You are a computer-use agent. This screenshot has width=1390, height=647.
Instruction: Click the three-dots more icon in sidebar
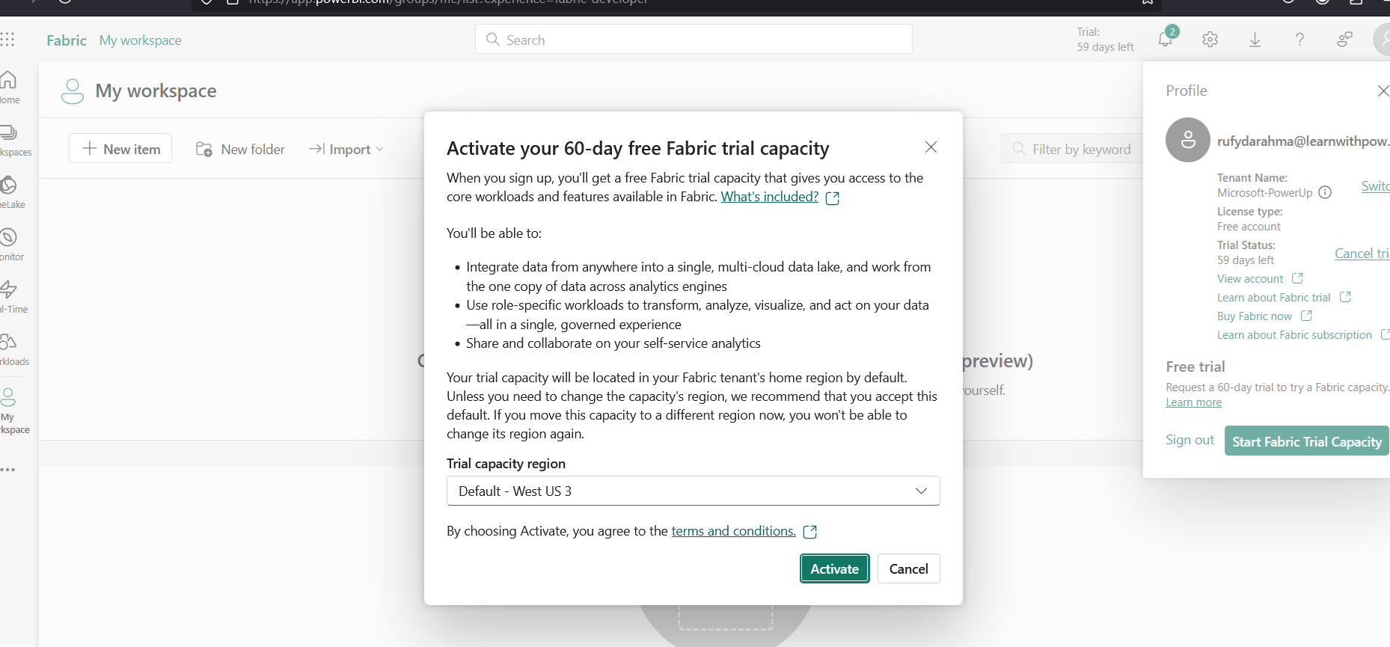click(x=7, y=470)
